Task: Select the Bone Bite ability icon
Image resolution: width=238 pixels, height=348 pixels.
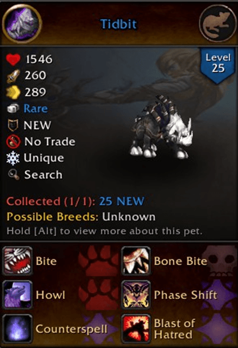Action: (136, 261)
